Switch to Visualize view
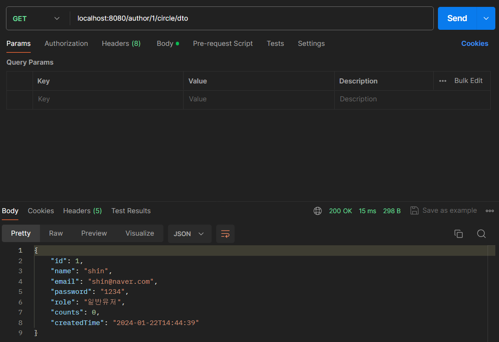The height and width of the screenshot is (342, 499). pos(140,233)
